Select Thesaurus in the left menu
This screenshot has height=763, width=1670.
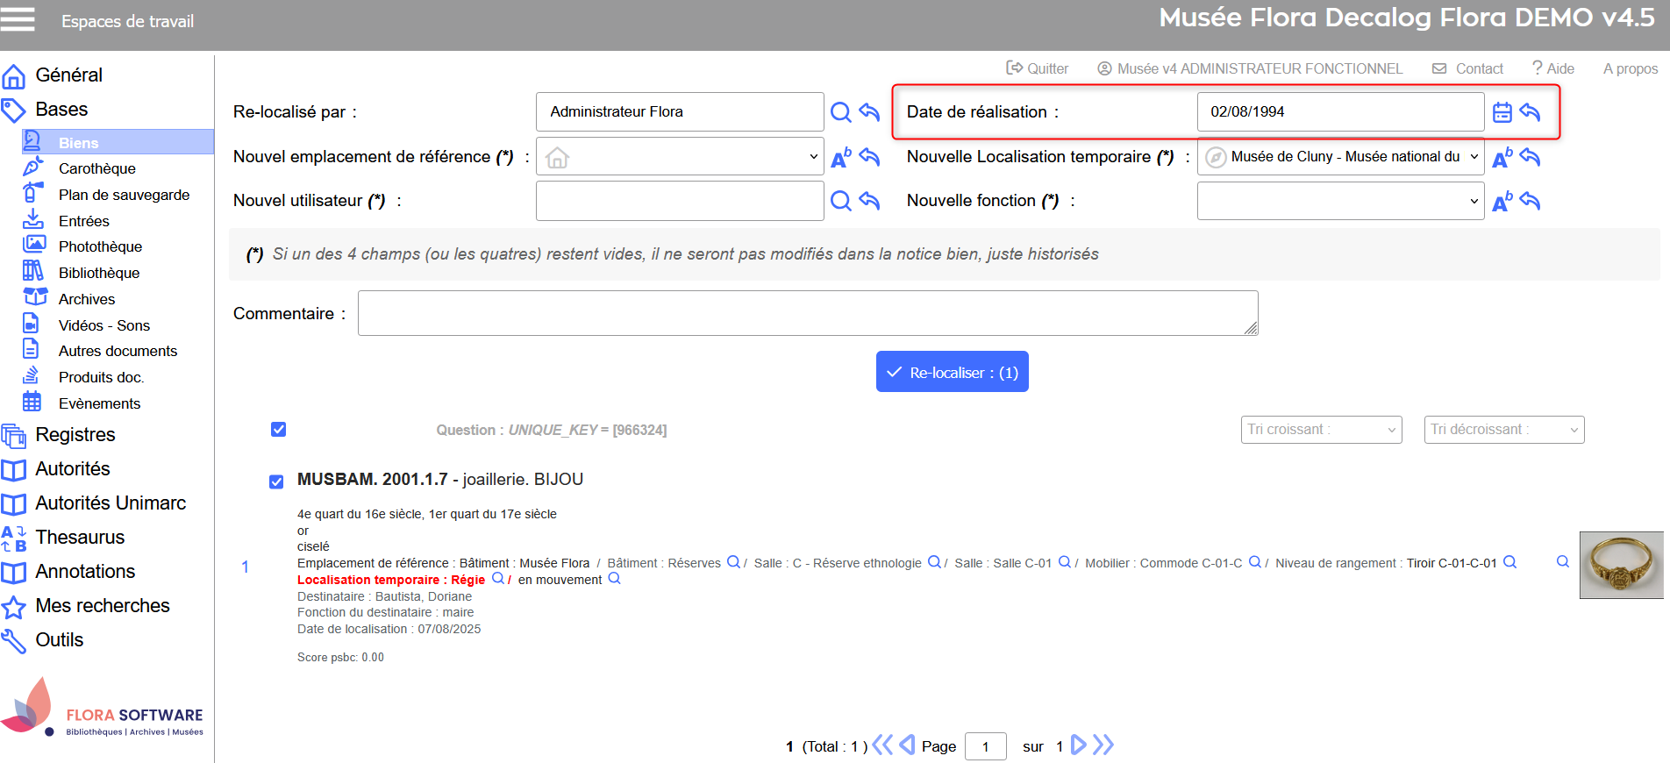click(80, 537)
